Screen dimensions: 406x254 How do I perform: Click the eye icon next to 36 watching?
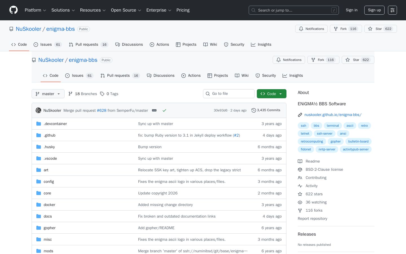(300, 202)
